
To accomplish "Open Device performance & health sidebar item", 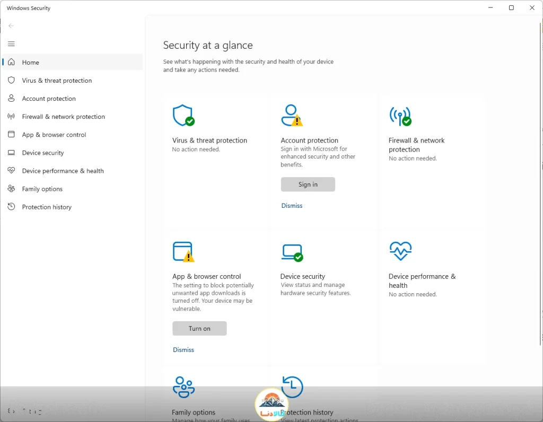I will point(73,171).
